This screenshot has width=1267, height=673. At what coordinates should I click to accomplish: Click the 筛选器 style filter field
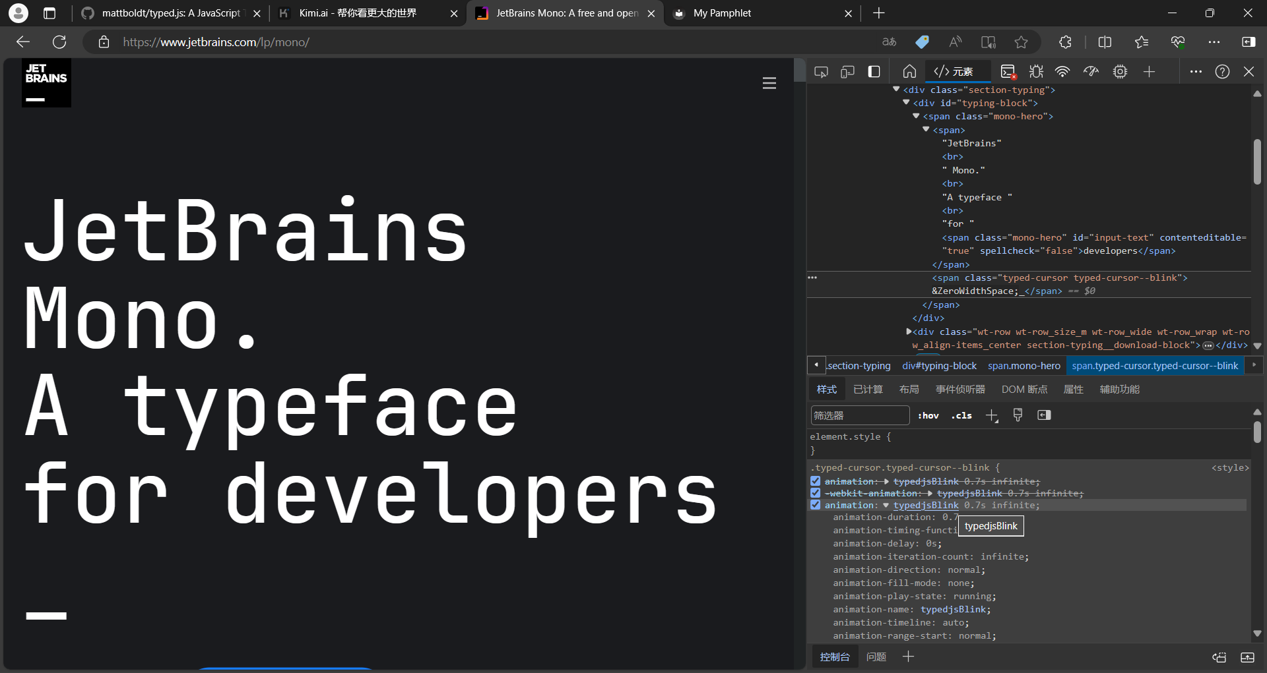point(859,415)
